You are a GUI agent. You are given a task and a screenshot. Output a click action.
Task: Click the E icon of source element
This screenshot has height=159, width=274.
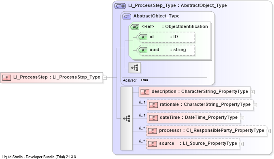coord(153,144)
